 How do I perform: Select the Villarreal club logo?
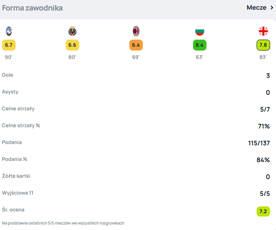72,31
